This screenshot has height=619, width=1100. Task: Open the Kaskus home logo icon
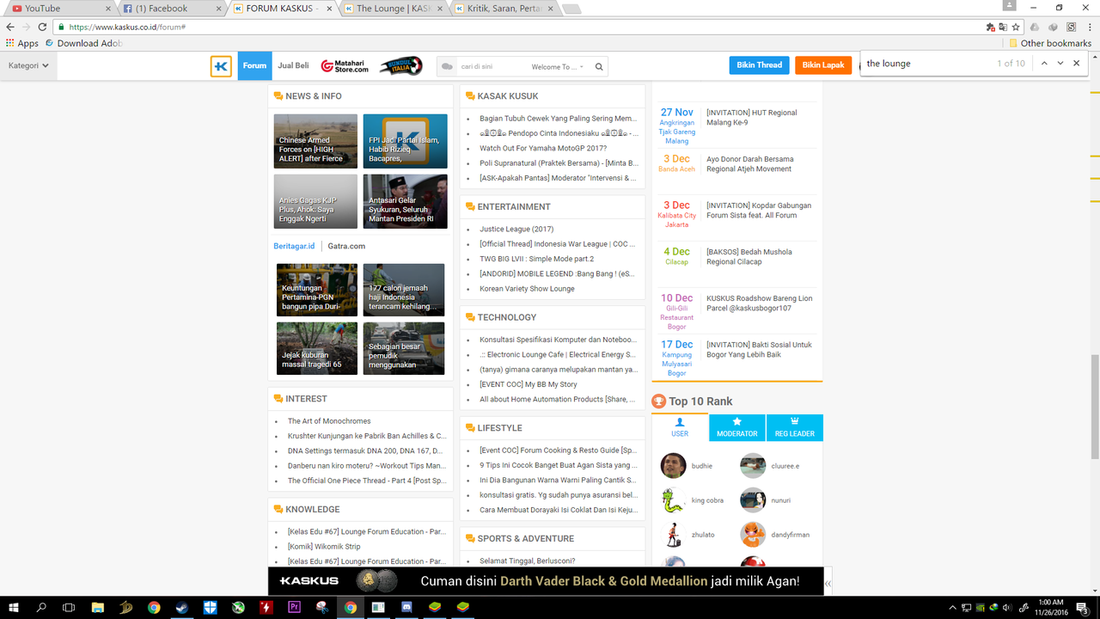coord(221,66)
